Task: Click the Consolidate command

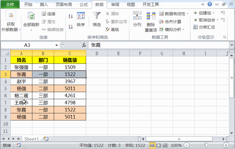Action: pos(170,22)
